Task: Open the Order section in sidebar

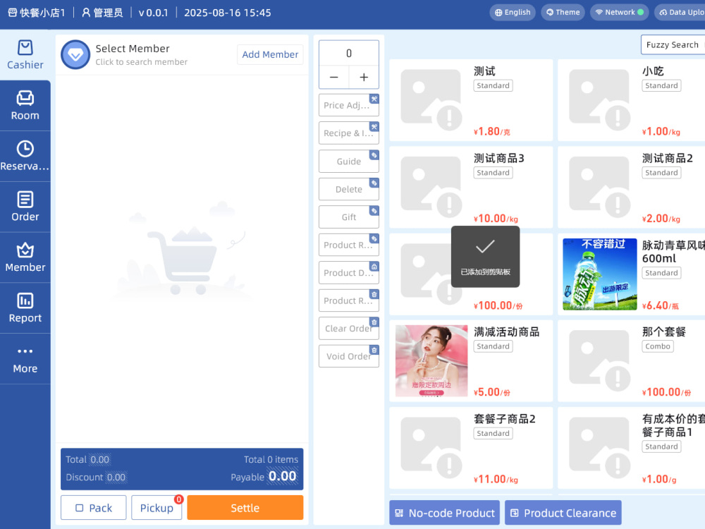Action: point(25,207)
